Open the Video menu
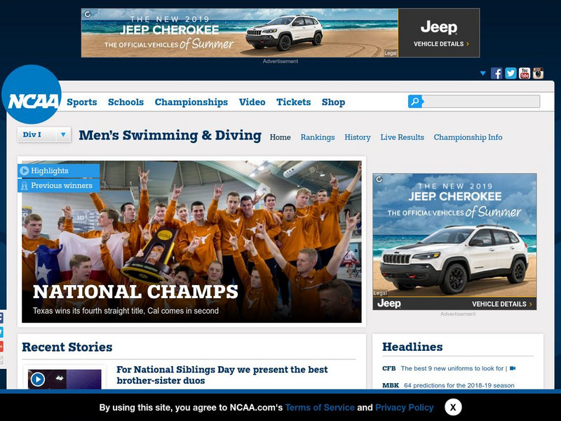 click(x=252, y=102)
